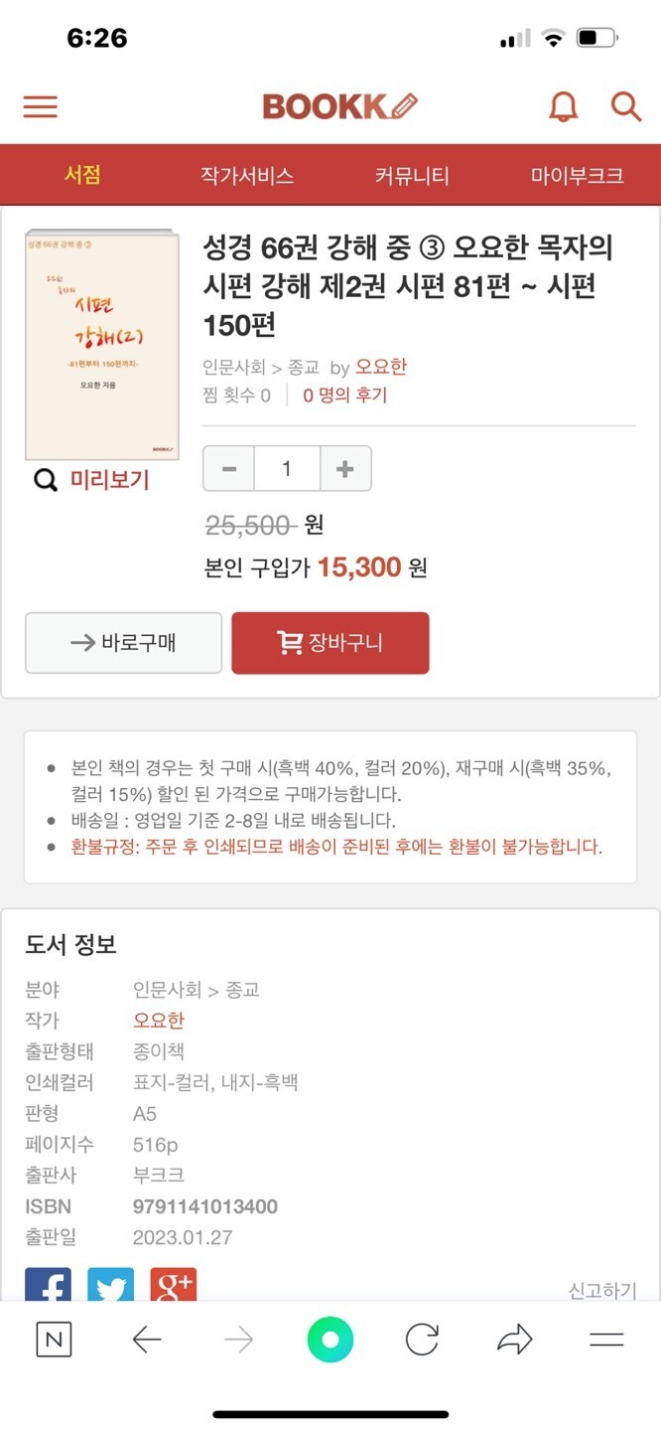Share via the Google Plus icon
This screenshot has width=661, height=1431.
pos(173,1287)
